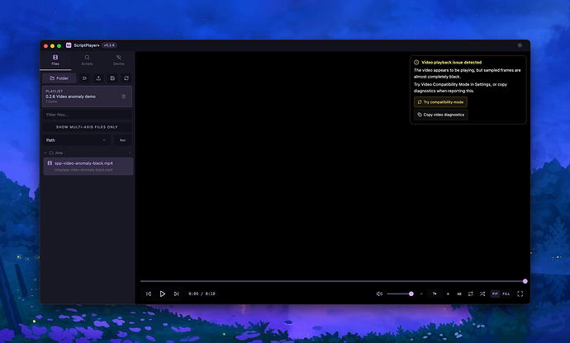The height and width of the screenshot is (343, 570).
Task: Click the ScriptPlayer+ app logo
Action: (x=69, y=45)
